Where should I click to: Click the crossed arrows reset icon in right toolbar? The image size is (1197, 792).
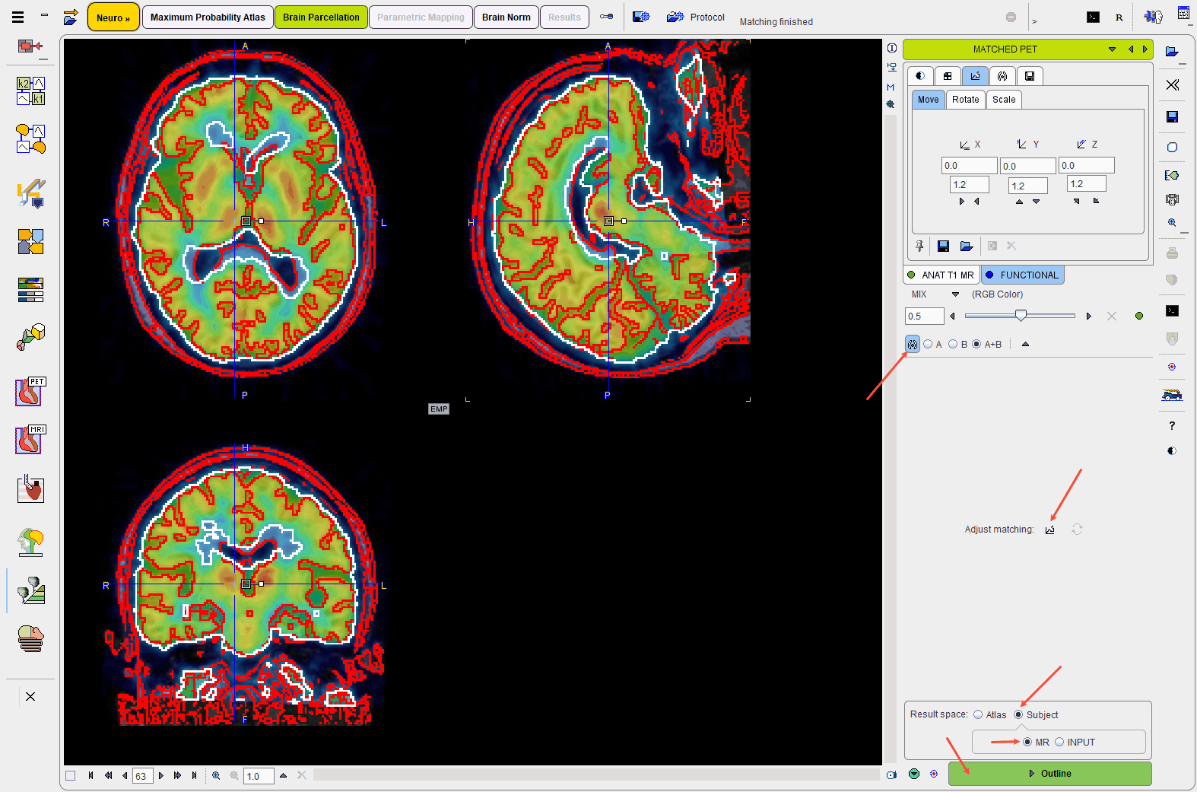[1172, 84]
